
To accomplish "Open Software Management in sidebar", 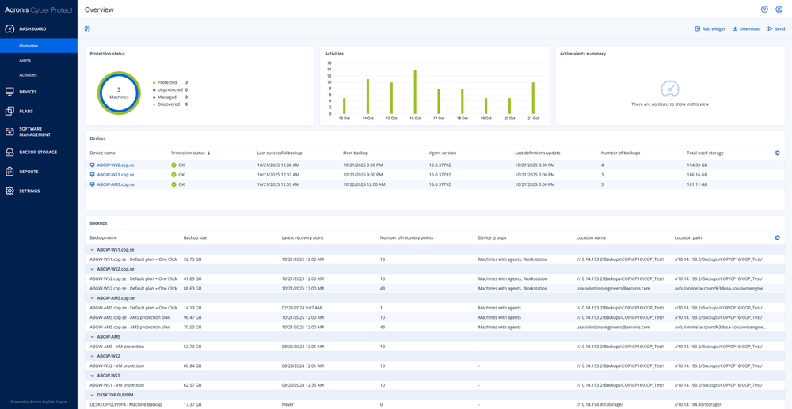I will 35,131.
